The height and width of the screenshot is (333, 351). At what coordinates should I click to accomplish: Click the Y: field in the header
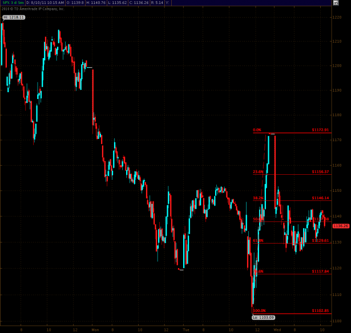click(x=167, y=3)
